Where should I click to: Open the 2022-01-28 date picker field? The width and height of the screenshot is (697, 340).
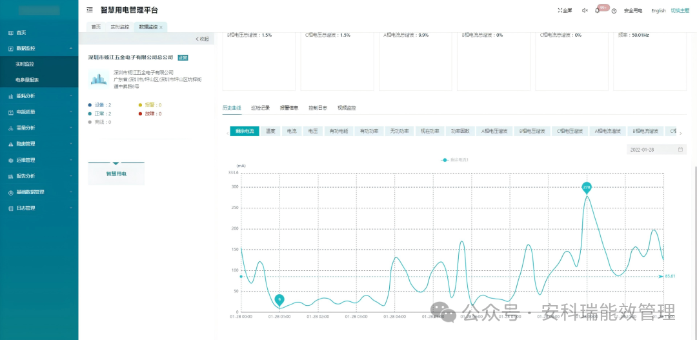[656, 150]
